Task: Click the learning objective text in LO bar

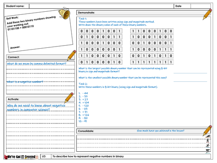Action: (x=88, y=156)
